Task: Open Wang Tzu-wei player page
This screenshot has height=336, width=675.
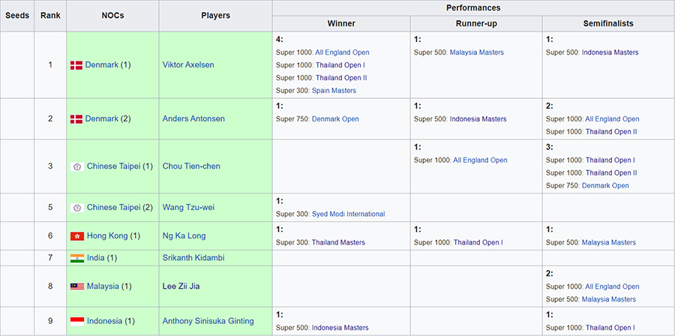Action: 188,207
